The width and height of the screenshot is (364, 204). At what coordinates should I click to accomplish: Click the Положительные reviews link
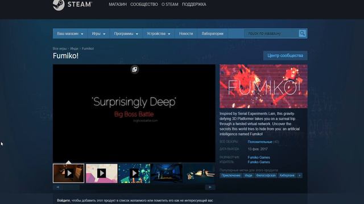(x=260, y=142)
